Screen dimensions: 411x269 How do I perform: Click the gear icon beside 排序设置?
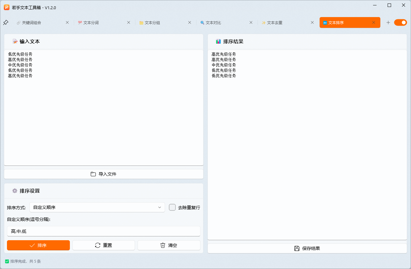point(15,191)
